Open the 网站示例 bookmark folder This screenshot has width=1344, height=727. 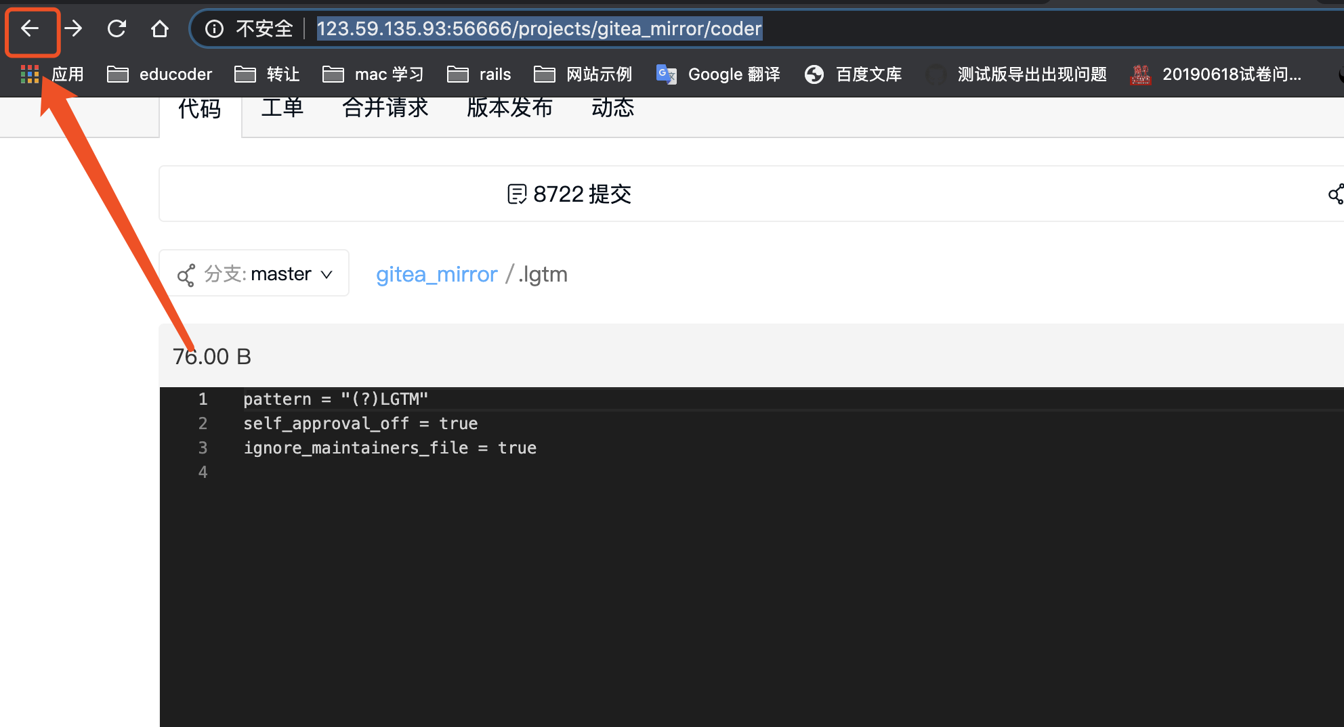click(x=583, y=74)
